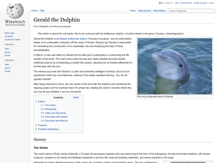Click the photo caption about Gerald
217x163 pixels.
coord(155,97)
